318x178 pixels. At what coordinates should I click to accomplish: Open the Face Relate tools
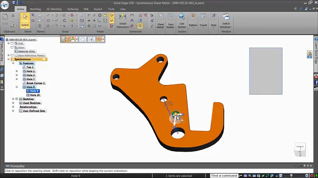[171, 21]
